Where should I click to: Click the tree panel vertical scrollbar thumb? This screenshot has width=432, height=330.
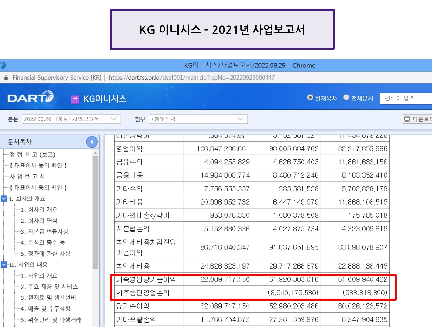[x=96, y=212]
